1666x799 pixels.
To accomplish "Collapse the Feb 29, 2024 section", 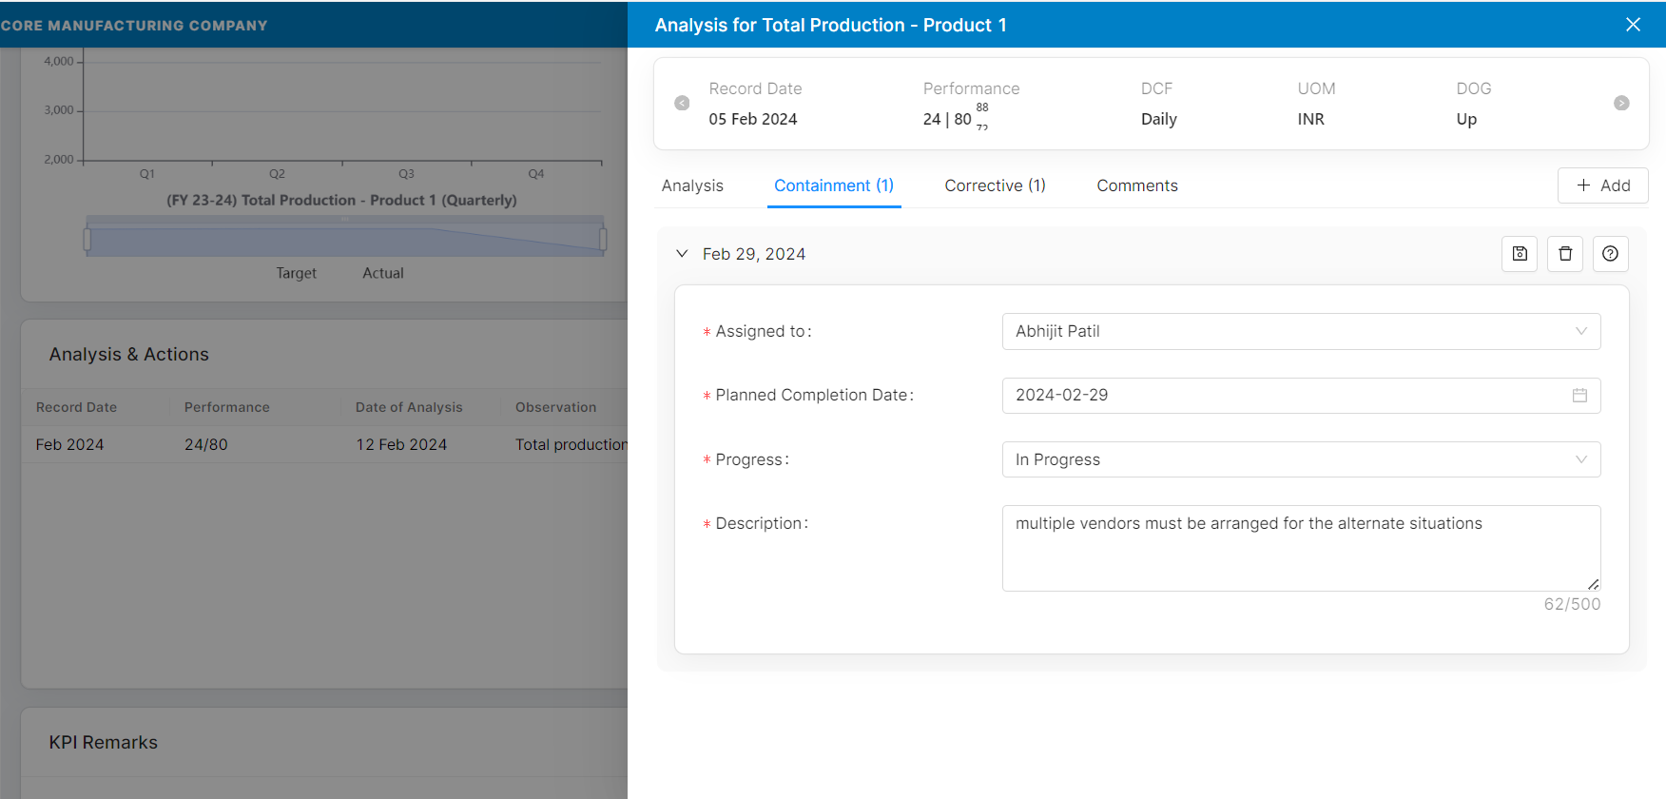I will pos(682,254).
